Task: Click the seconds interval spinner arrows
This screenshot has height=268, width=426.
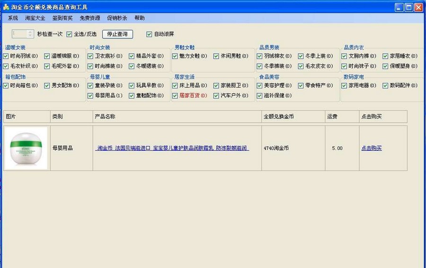Action: pyautogui.click(x=31, y=34)
